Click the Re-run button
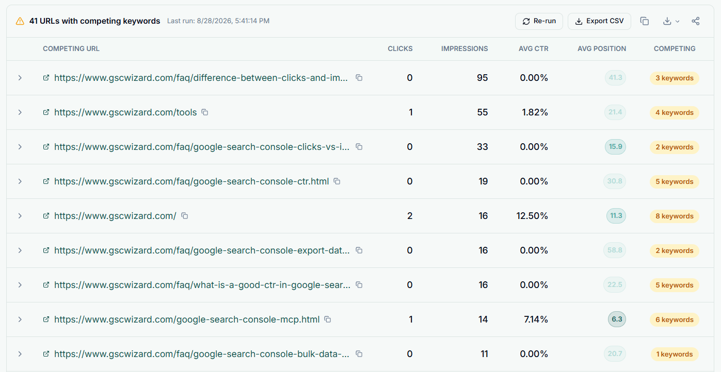The image size is (721, 372). click(x=539, y=21)
